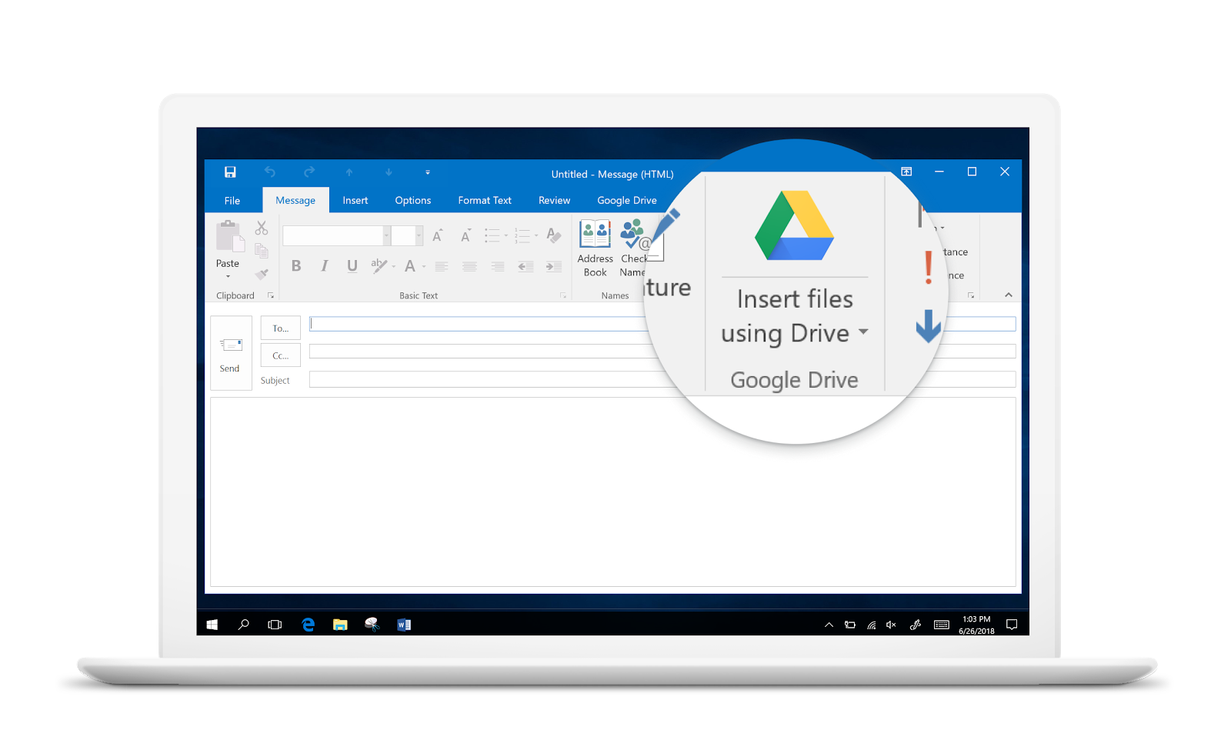Viewport: 1231px width, 750px height.
Task: Toggle bold formatting
Action: coord(296,266)
